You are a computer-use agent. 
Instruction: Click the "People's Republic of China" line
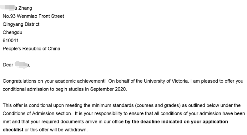click(31, 49)
